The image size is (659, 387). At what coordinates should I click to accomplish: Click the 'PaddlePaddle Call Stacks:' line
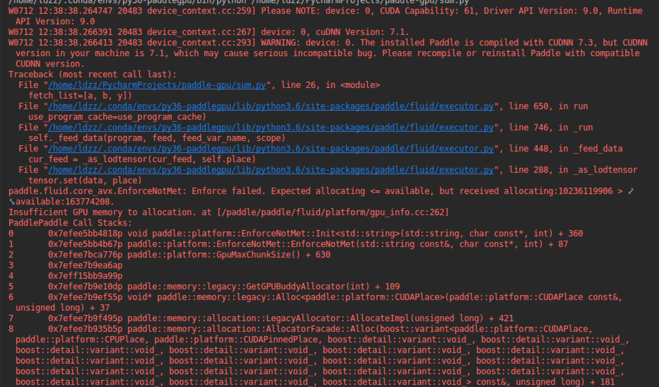(x=70, y=223)
